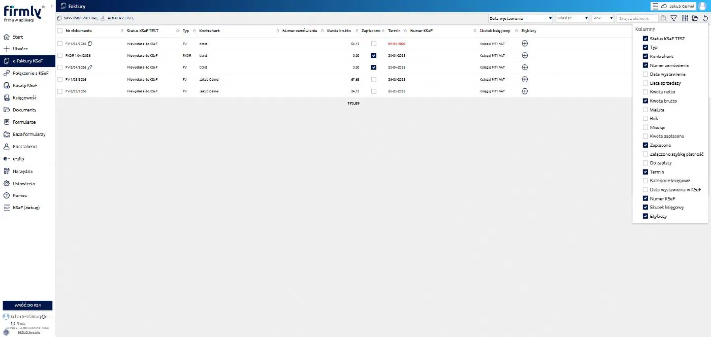Enable the Kwota netto column checkbox

[x=645, y=92]
